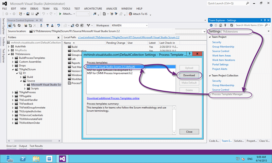Click the Branch icon in Source Control toolbar
This screenshot has width=272, height=163.
(x=88, y=25)
